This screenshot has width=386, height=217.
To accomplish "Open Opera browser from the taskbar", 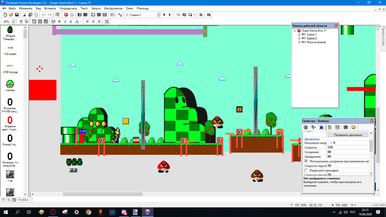I will 53,212.
